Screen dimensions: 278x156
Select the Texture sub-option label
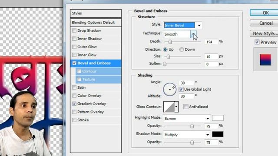[x=89, y=79]
